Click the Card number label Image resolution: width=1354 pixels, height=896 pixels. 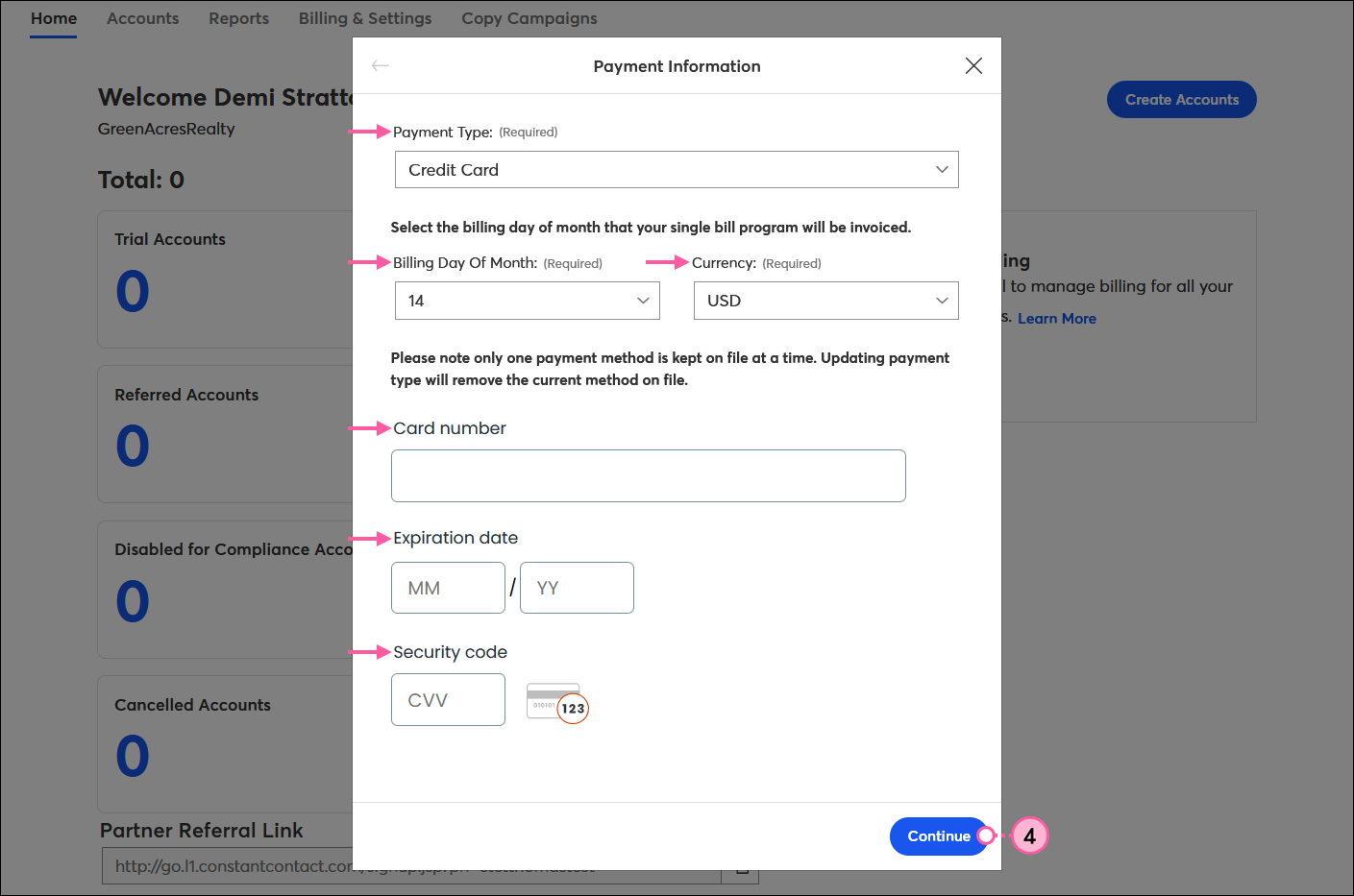pos(450,428)
